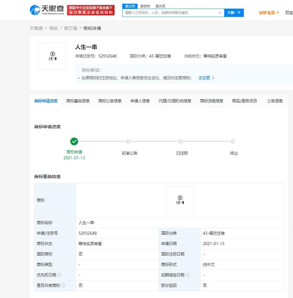Click the 初审公告 progress marker
The height and width of the screenshot is (298, 293).
coord(128,141)
